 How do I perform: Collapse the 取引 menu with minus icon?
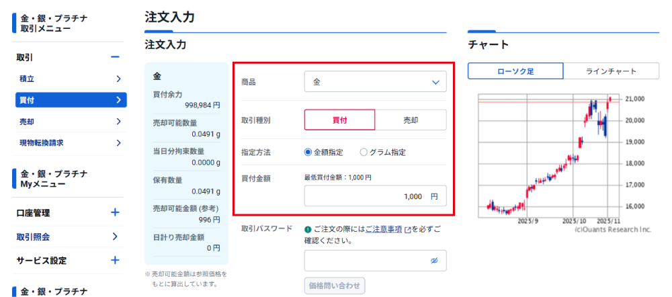point(115,58)
